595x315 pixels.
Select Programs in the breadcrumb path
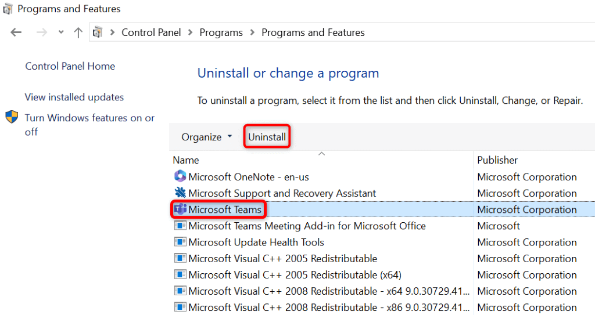click(x=221, y=32)
